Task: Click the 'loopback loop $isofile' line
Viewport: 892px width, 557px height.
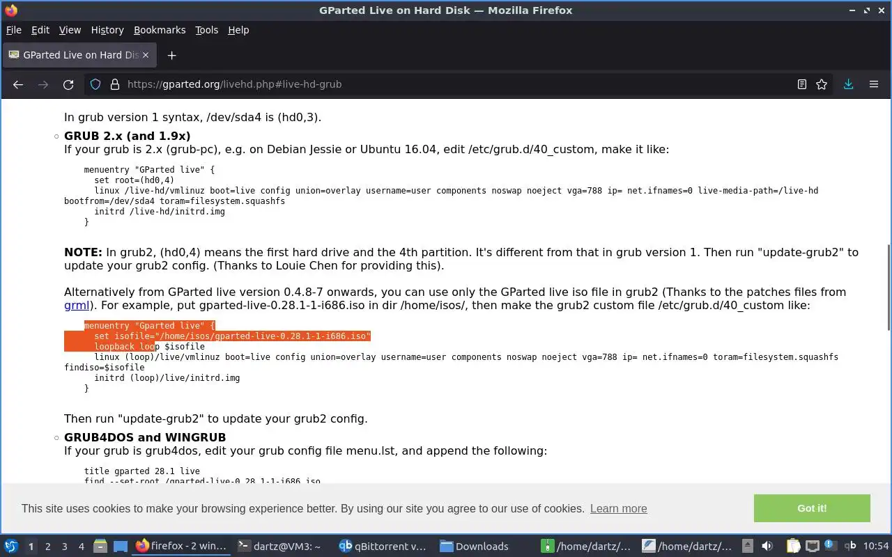Action: click(x=149, y=347)
